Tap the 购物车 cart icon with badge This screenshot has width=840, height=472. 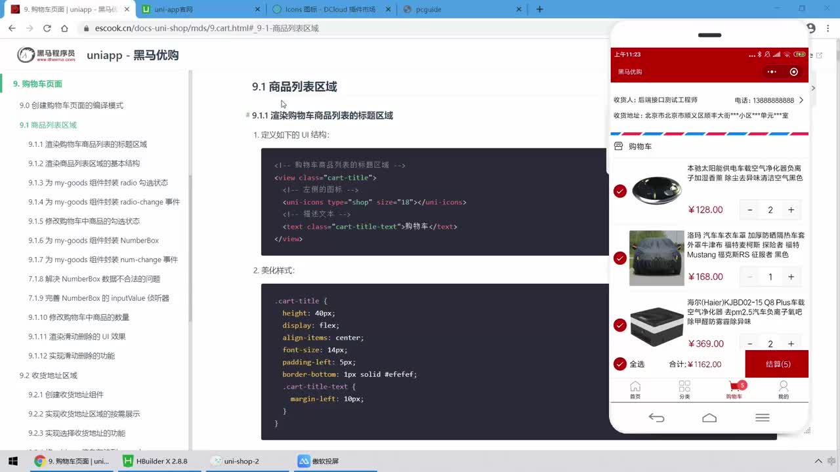point(734,389)
